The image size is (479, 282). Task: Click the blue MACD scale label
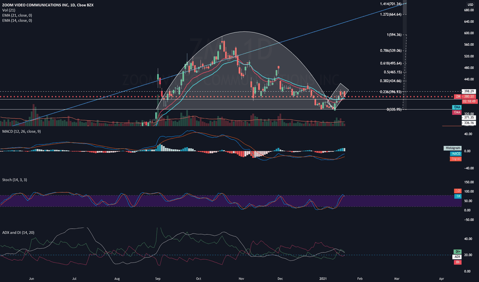tap(455, 154)
